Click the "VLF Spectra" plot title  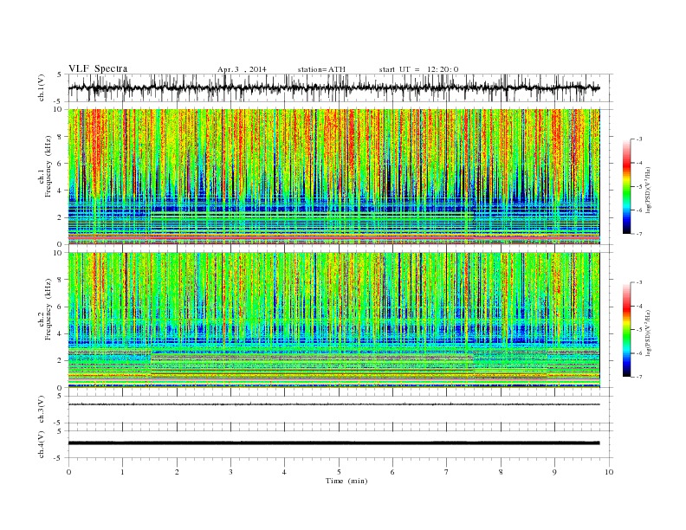click(x=98, y=68)
